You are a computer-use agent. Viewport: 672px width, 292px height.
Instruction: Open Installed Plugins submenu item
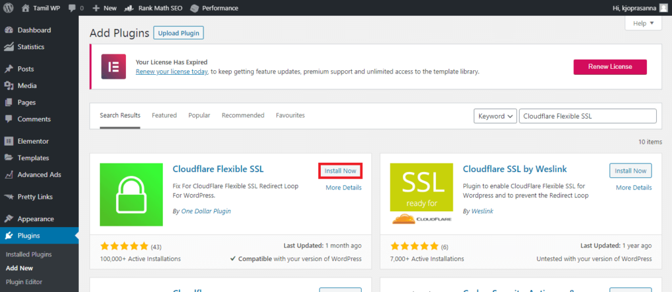[29, 254]
